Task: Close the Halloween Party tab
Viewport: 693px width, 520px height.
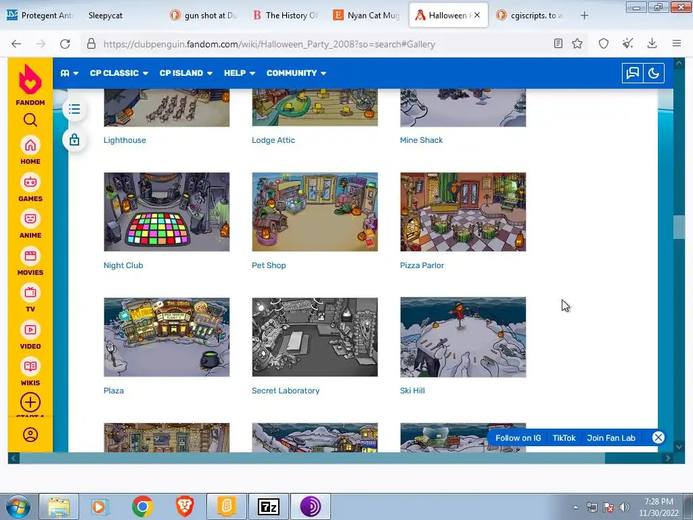Action: click(x=477, y=15)
